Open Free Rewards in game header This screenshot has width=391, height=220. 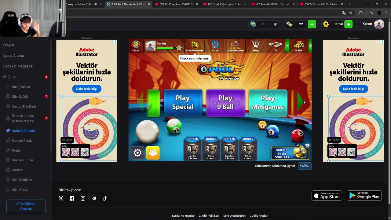pos(195,46)
